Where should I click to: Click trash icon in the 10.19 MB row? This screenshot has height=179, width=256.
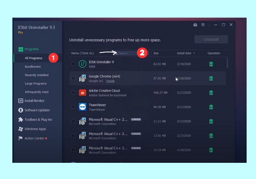tap(211, 150)
